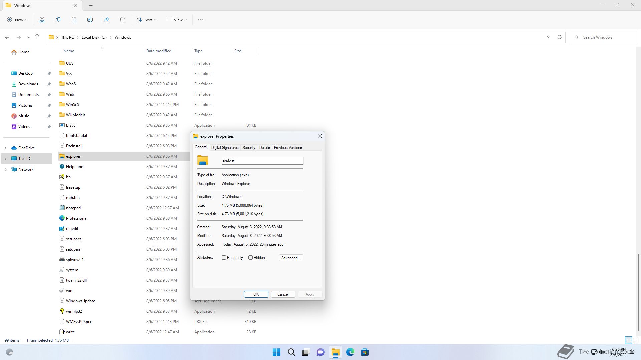Select the Professional Edge file icon

pos(62,218)
